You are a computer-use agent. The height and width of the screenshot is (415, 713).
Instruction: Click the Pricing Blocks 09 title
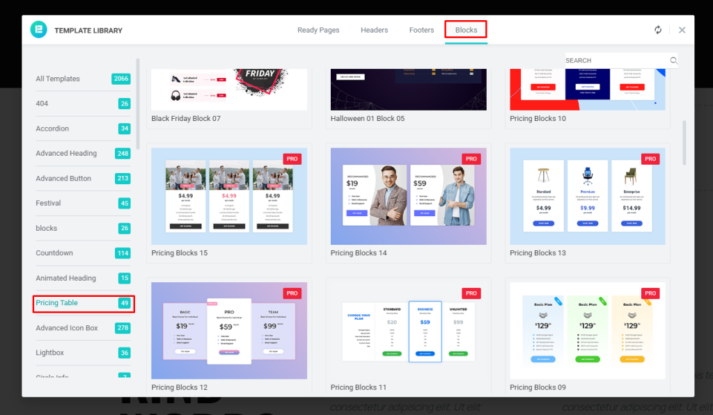[x=538, y=387]
